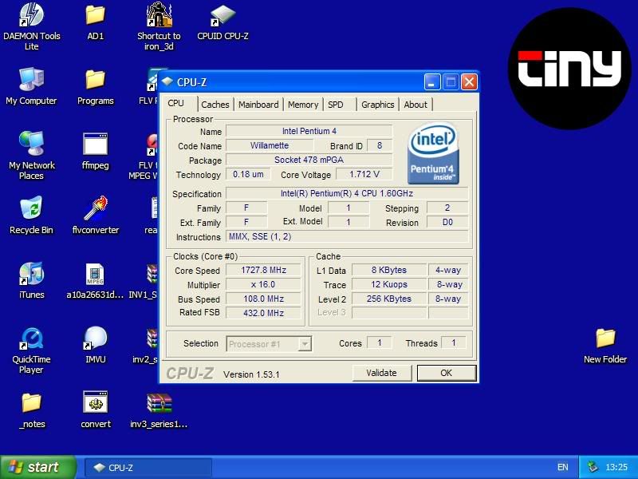The image size is (638, 479).
Task: Open the inv3_series1 archive icon
Action: (159, 410)
